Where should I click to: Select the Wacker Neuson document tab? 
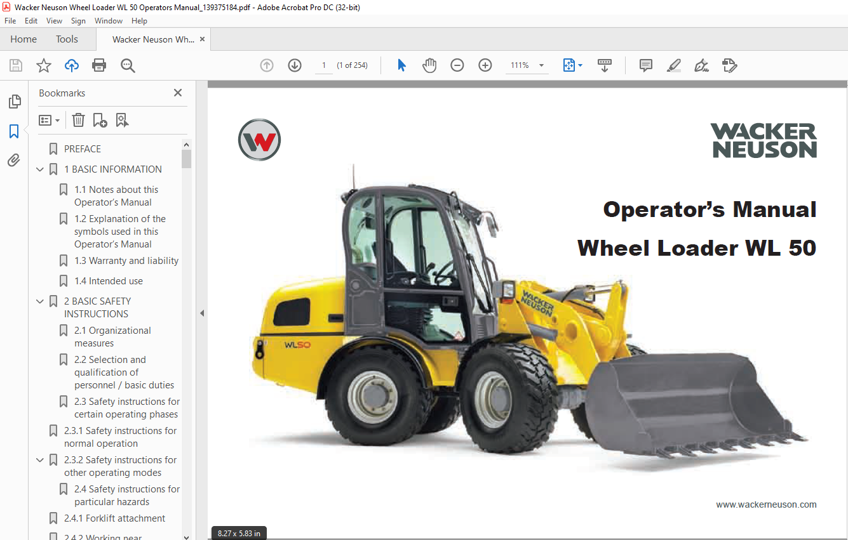153,39
